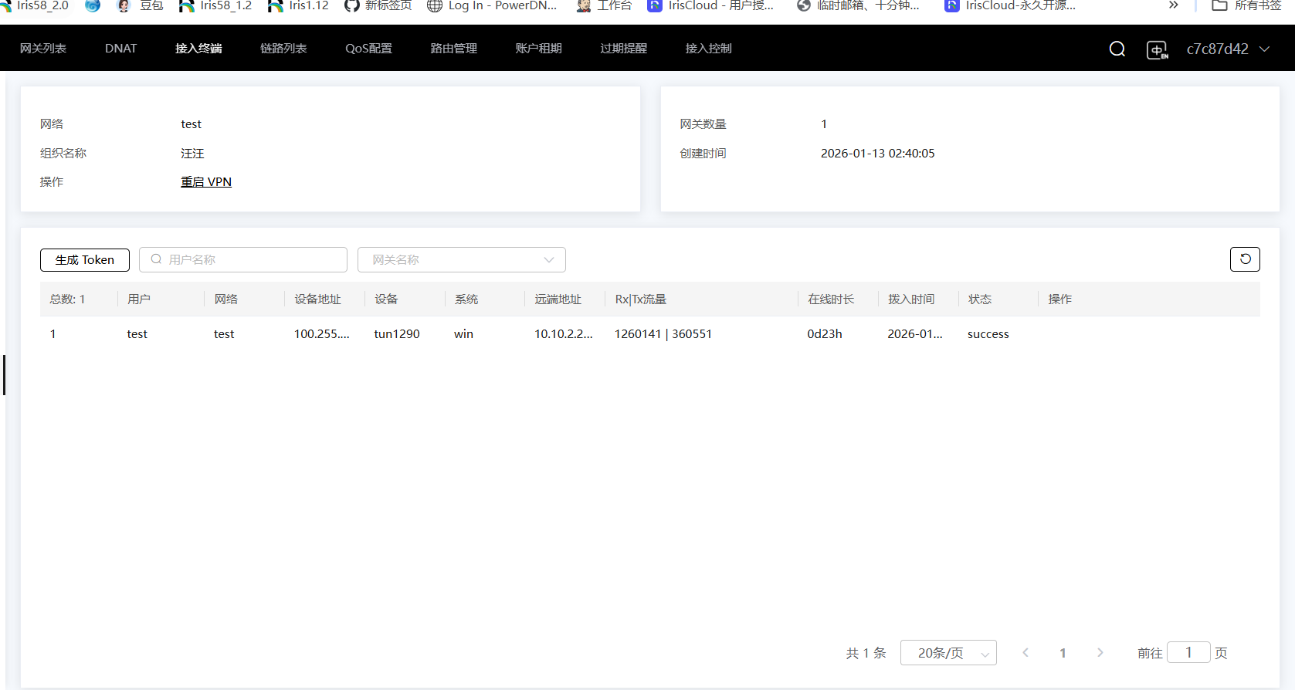Click the 生成 Token button
This screenshot has width=1295, height=690.
[x=85, y=259]
